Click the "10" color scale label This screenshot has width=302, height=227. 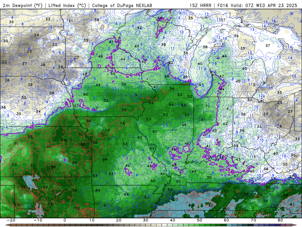[92, 220]
